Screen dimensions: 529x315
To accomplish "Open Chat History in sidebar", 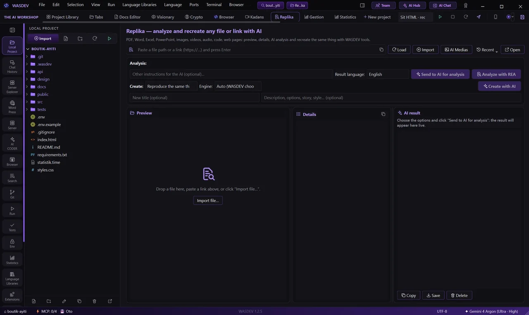I will pyautogui.click(x=12, y=67).
